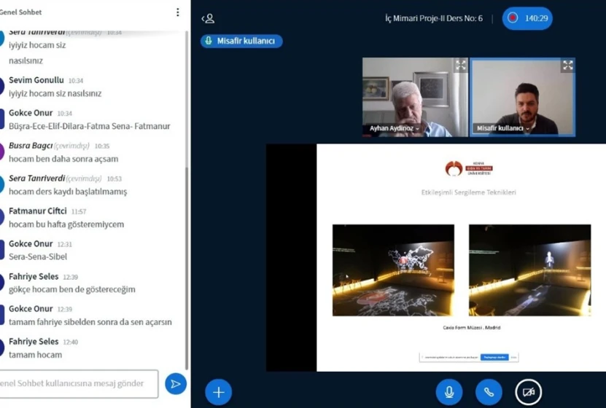Mute the microphone

point(449,392)
